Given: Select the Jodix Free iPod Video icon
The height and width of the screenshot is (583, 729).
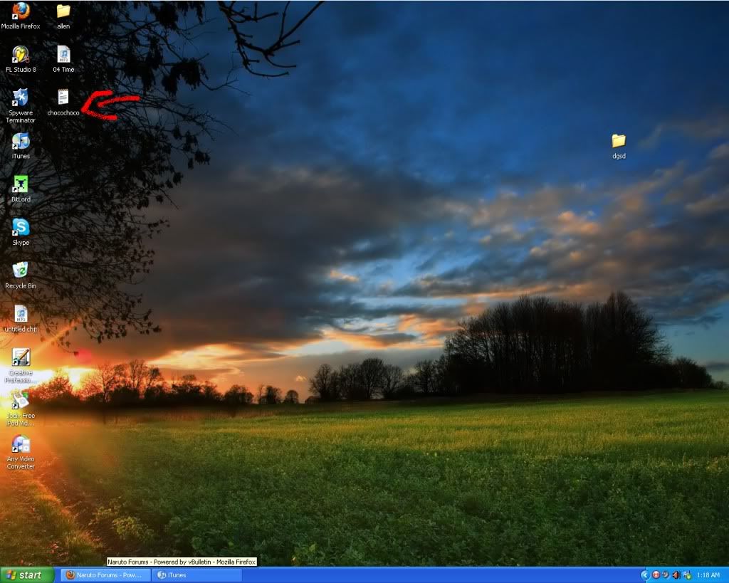Looking at the screenshot, I should 21,401.
